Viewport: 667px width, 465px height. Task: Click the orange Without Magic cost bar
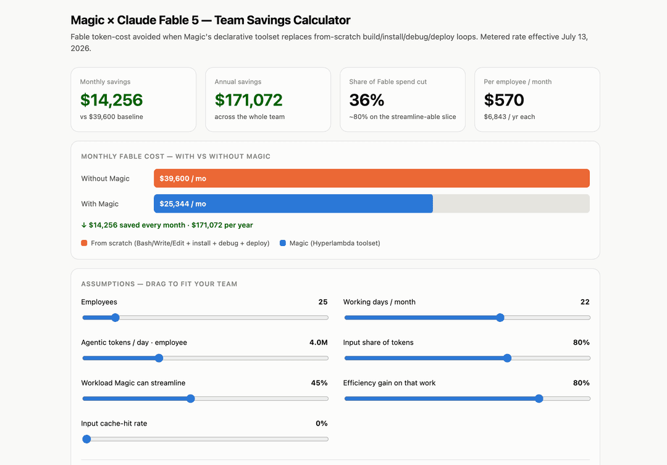click(x=372, y=178)
